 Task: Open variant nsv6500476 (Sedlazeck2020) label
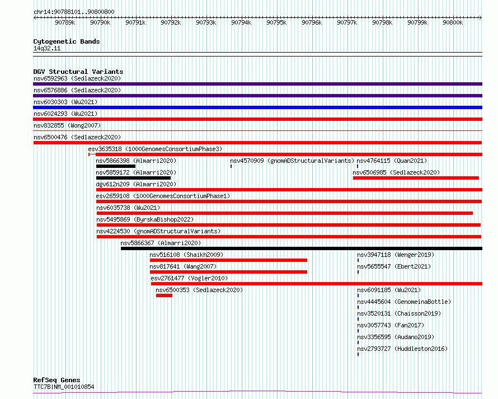click(x=77, y=137)
